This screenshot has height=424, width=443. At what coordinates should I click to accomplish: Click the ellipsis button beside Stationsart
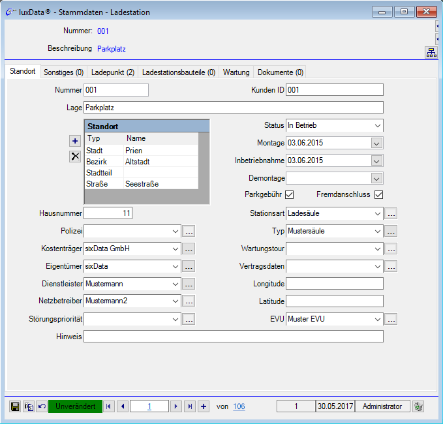click(x=391, y=213)
